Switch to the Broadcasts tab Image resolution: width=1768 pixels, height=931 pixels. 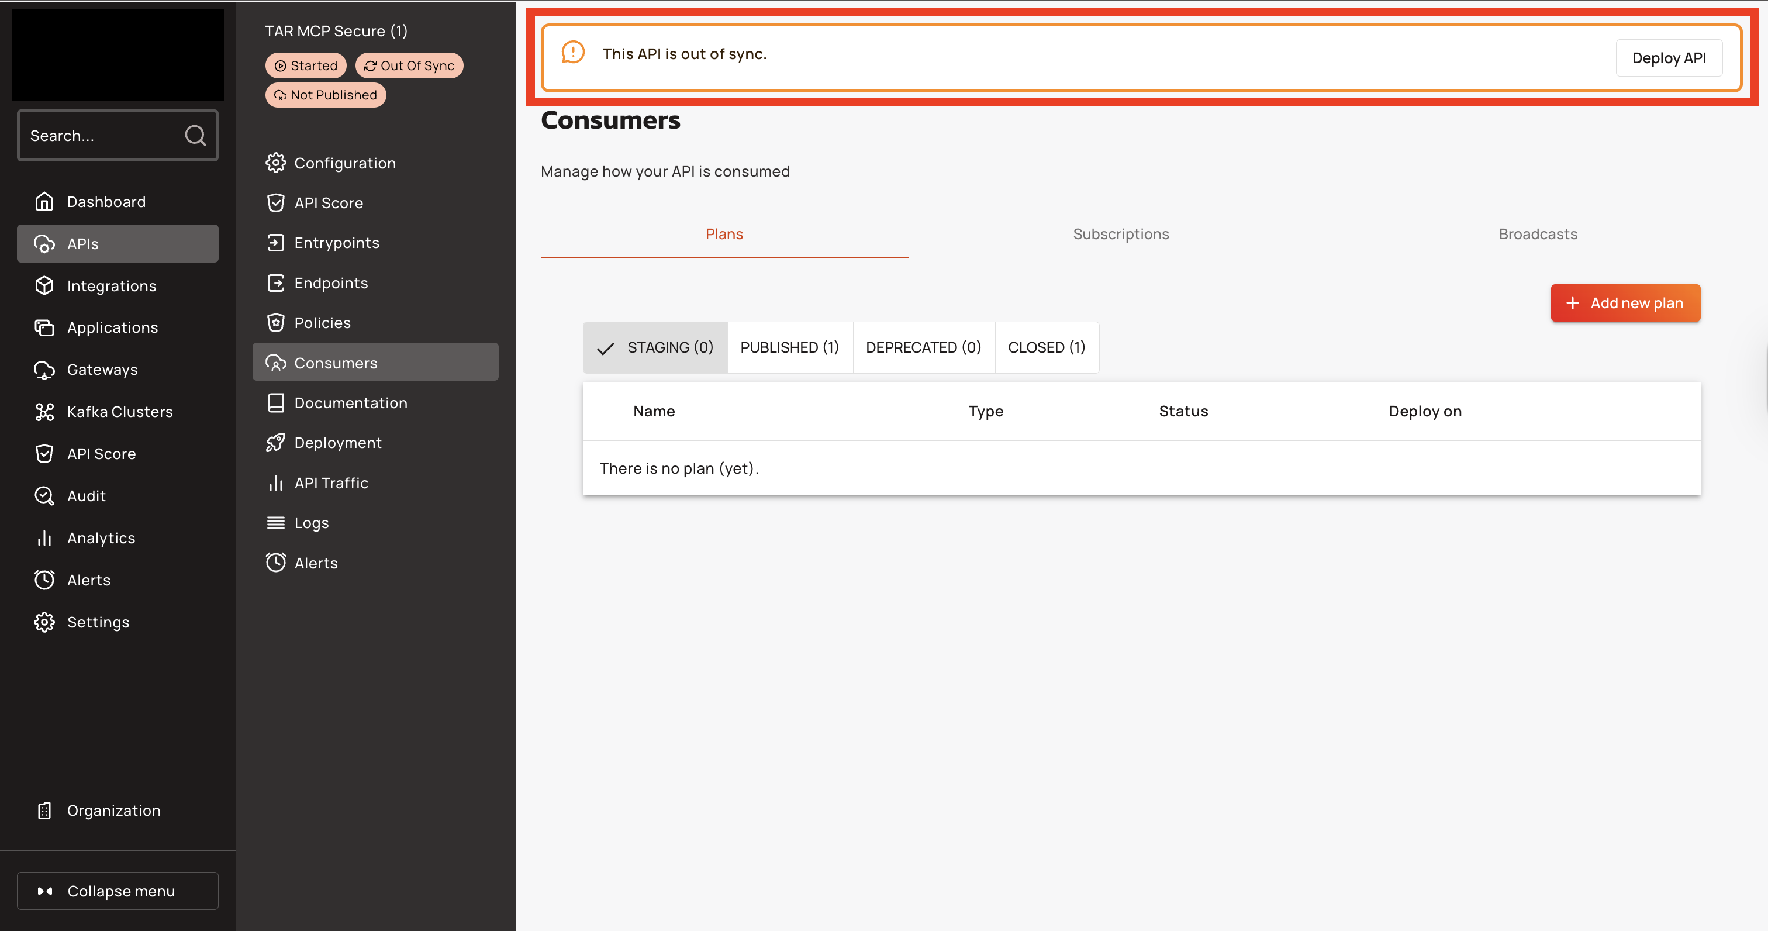click(1538, 234)
